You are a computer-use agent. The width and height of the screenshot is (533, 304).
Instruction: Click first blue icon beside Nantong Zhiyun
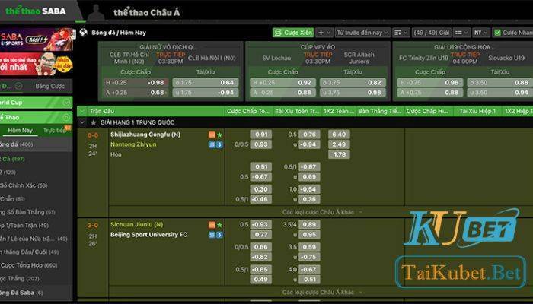(x=212, y=145)
